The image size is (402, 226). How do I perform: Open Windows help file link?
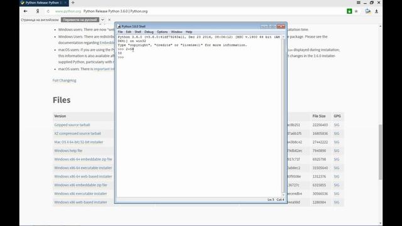coord(68,151)
